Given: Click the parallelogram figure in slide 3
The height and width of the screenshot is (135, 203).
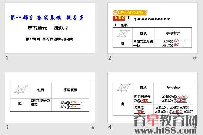Looking at the screenshot, I should click(21, 89).
